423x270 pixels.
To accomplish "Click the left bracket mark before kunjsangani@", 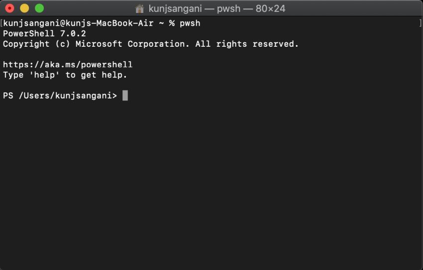I will (1, 23).
